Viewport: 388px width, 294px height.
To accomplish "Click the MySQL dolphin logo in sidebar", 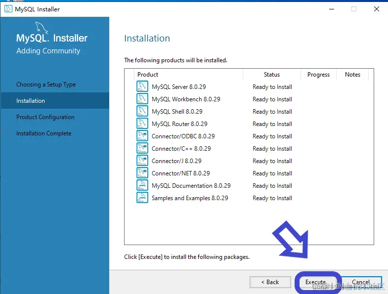I will [42, 28].
